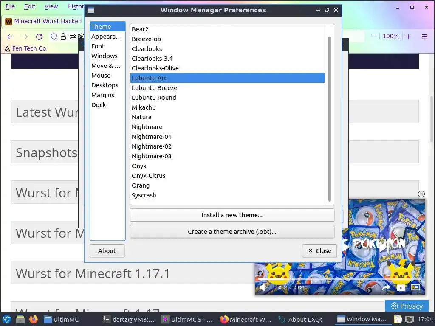This screenshot has width=435, height=326.
Task: Open the Firefox hamburger menu
Action: (x=425, y=37)
